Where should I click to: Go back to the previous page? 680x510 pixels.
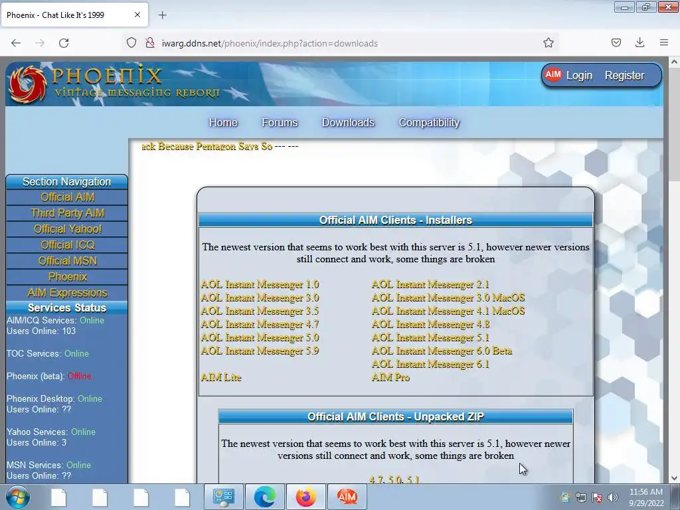coord(16,43)
